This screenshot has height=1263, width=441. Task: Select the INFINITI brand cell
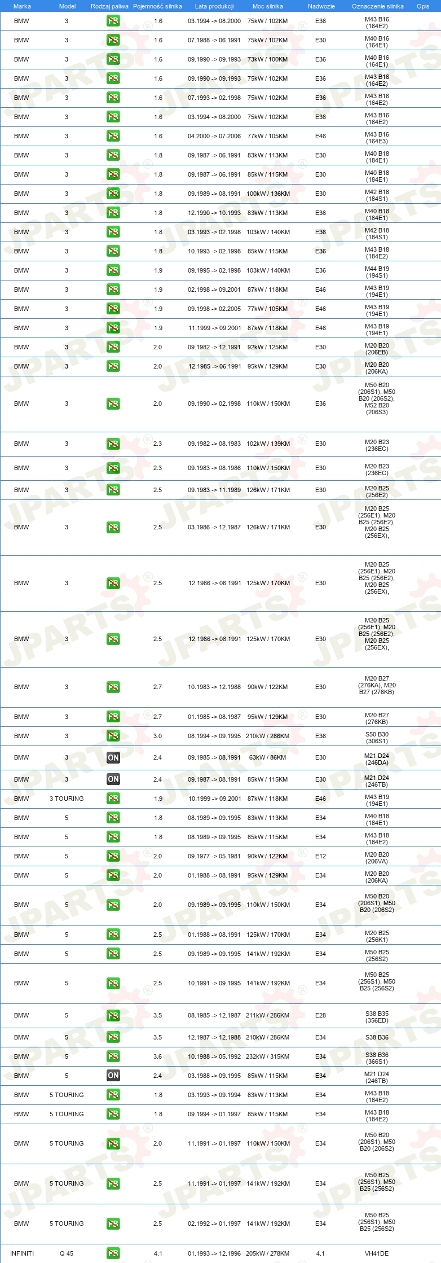[22, 1253]
